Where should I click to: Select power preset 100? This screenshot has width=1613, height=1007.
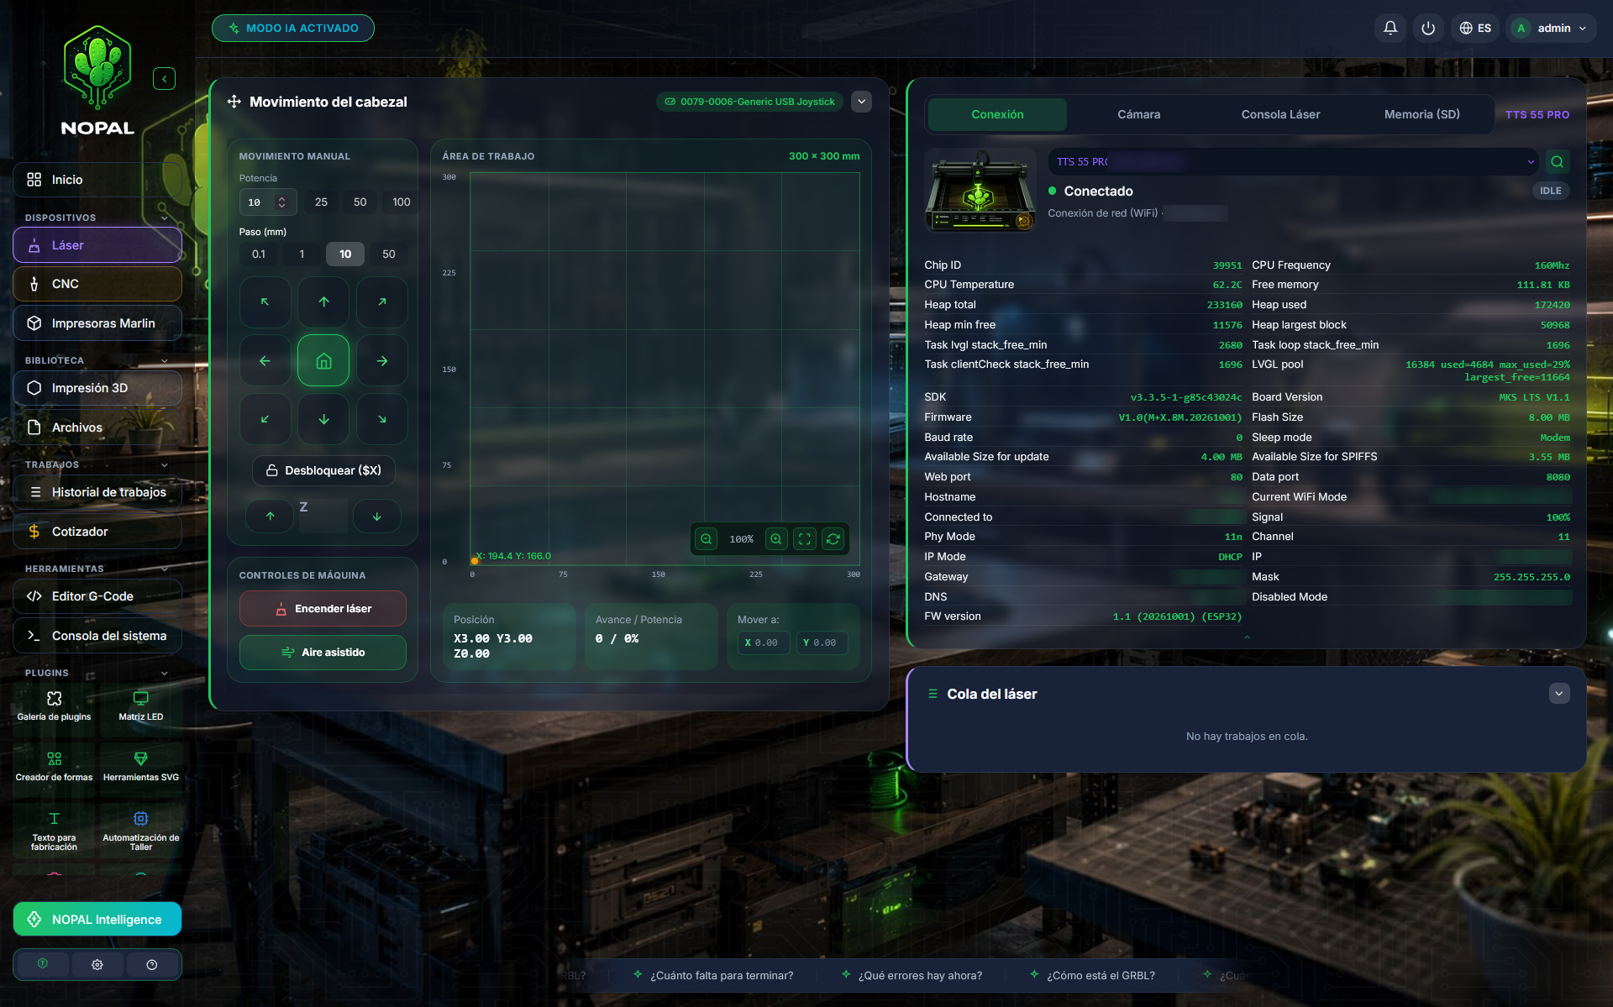(x=402, y=202)
